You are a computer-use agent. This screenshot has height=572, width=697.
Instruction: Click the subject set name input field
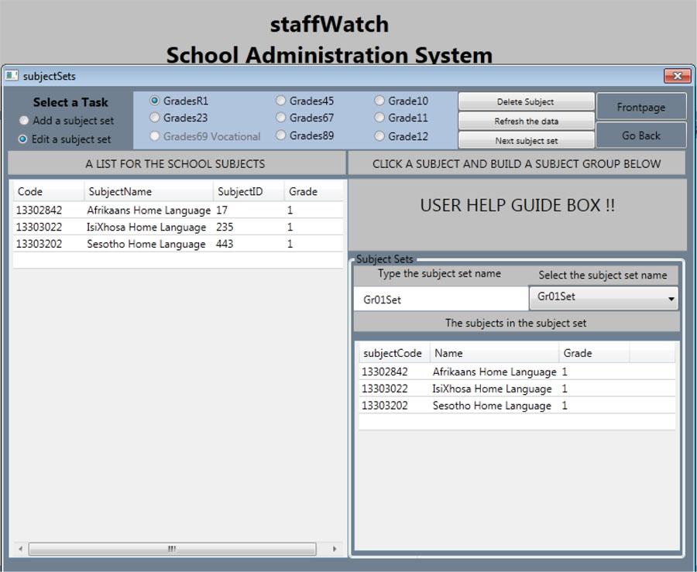(x=440, y=297)
